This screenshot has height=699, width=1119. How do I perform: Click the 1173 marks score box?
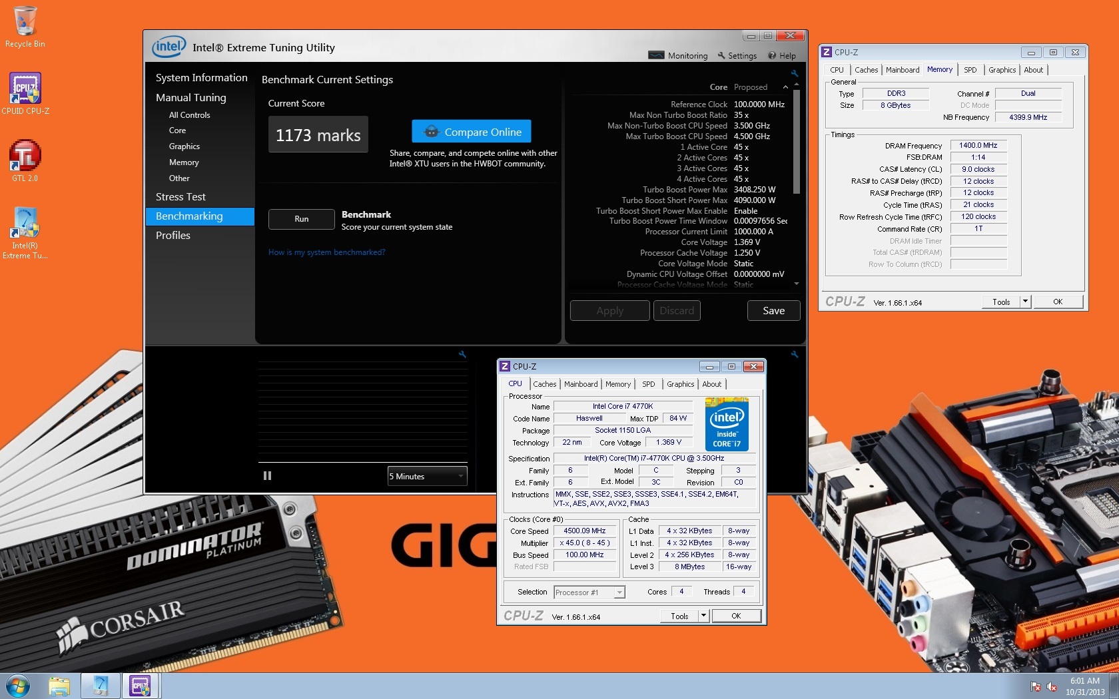click(318, 134)
